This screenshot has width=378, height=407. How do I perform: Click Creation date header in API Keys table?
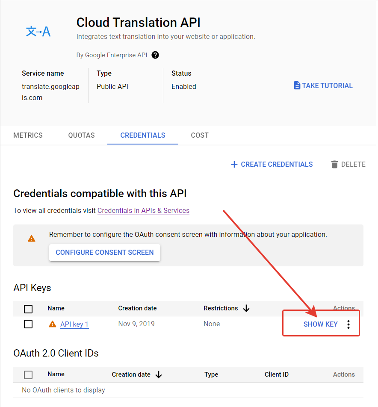click(x=137, y=308)
